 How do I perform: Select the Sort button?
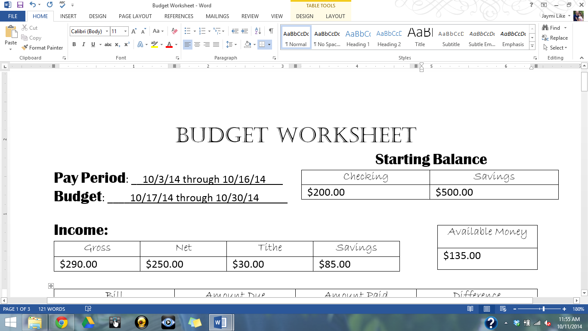pos(257,31)
